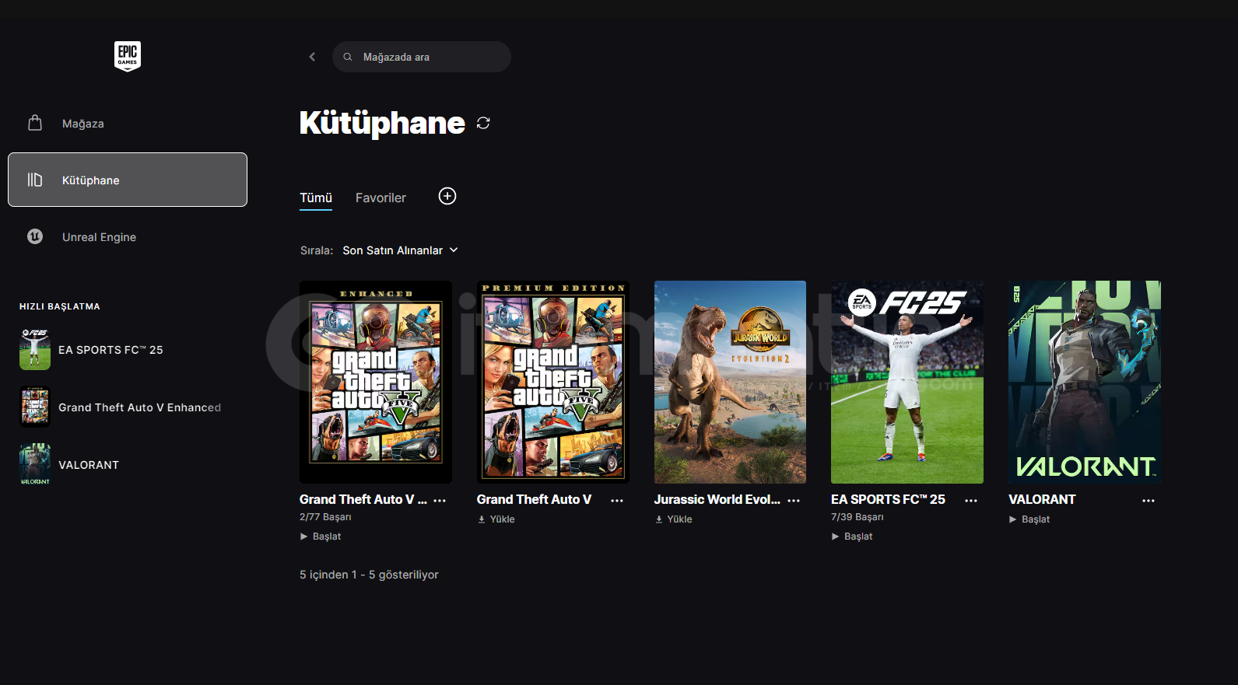Expand the Son Satın Alınanlar sort dropdown
Image resolution: width=1238 pixels, height=685 pixels.
(x=400, y=250)
